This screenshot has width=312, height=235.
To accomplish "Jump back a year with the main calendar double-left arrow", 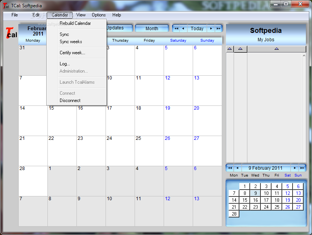I will click(176, 28).
